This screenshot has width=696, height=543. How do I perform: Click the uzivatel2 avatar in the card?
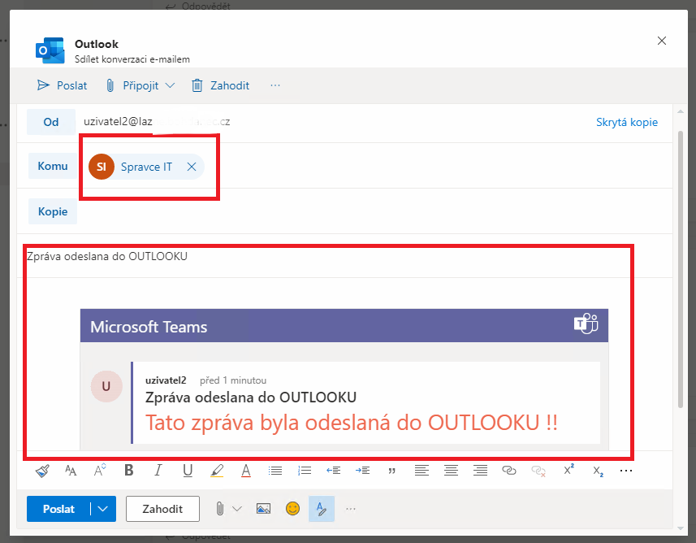[106, 386]
